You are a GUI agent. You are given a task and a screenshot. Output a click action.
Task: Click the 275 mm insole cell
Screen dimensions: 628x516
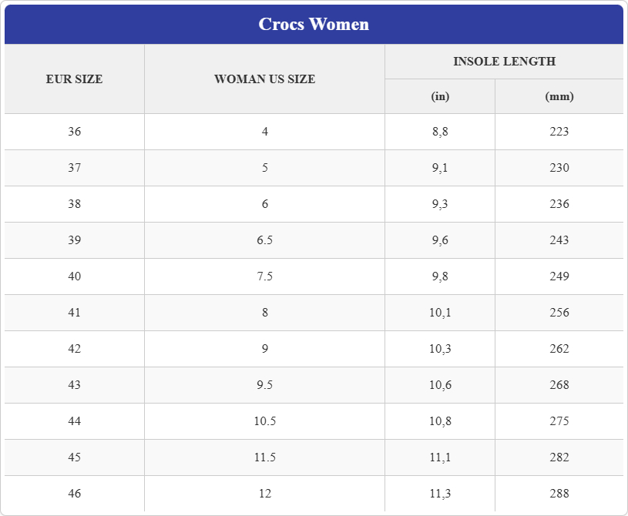click(x=559, y=421)
